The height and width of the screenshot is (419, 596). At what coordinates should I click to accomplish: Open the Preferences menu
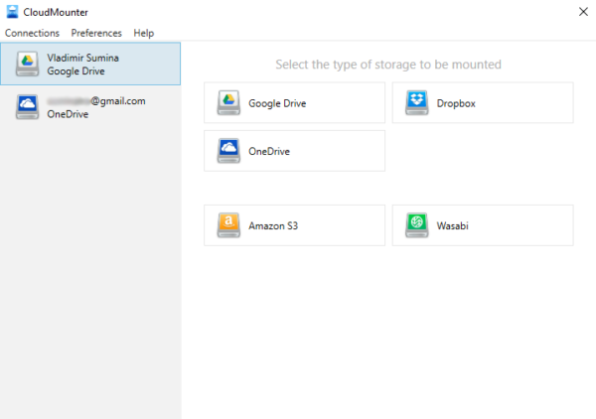[x=96, y=33]
